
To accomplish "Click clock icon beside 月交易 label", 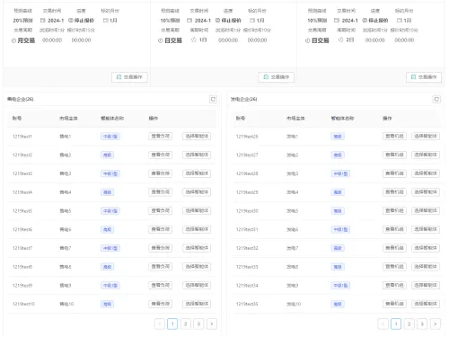I will [x=13, y=40].
